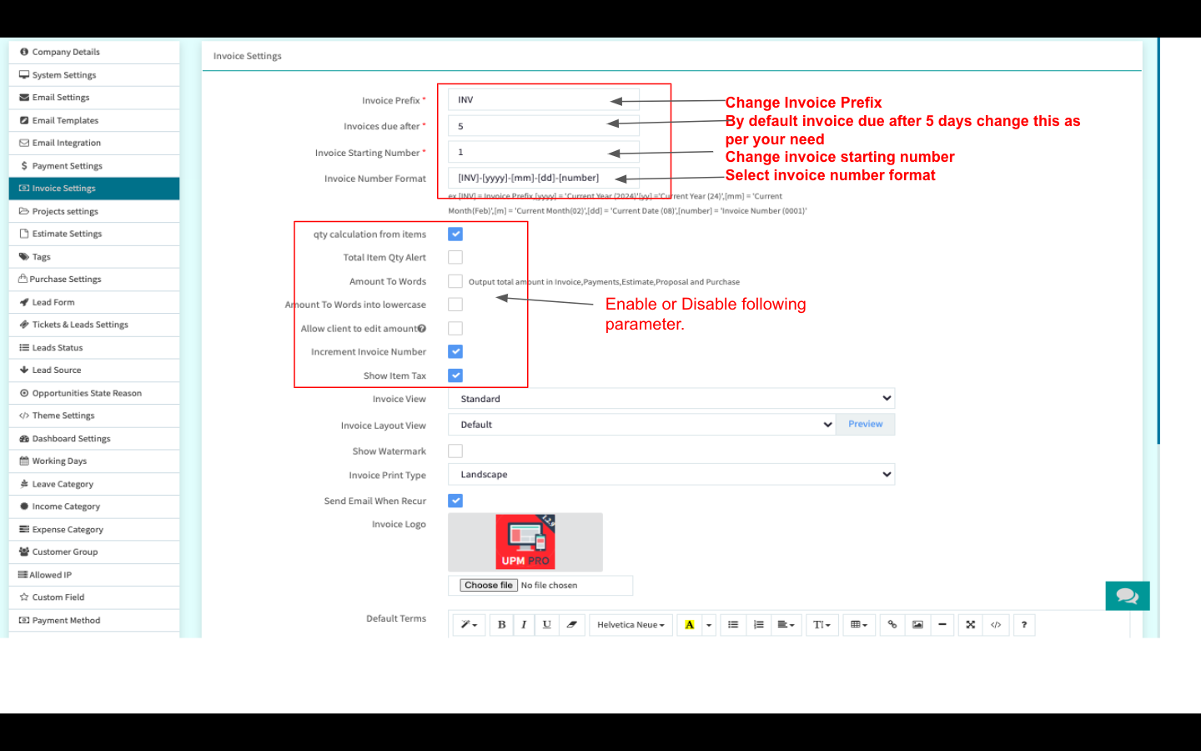
Task: Open code view in the editor
Action: click(996, 624)
